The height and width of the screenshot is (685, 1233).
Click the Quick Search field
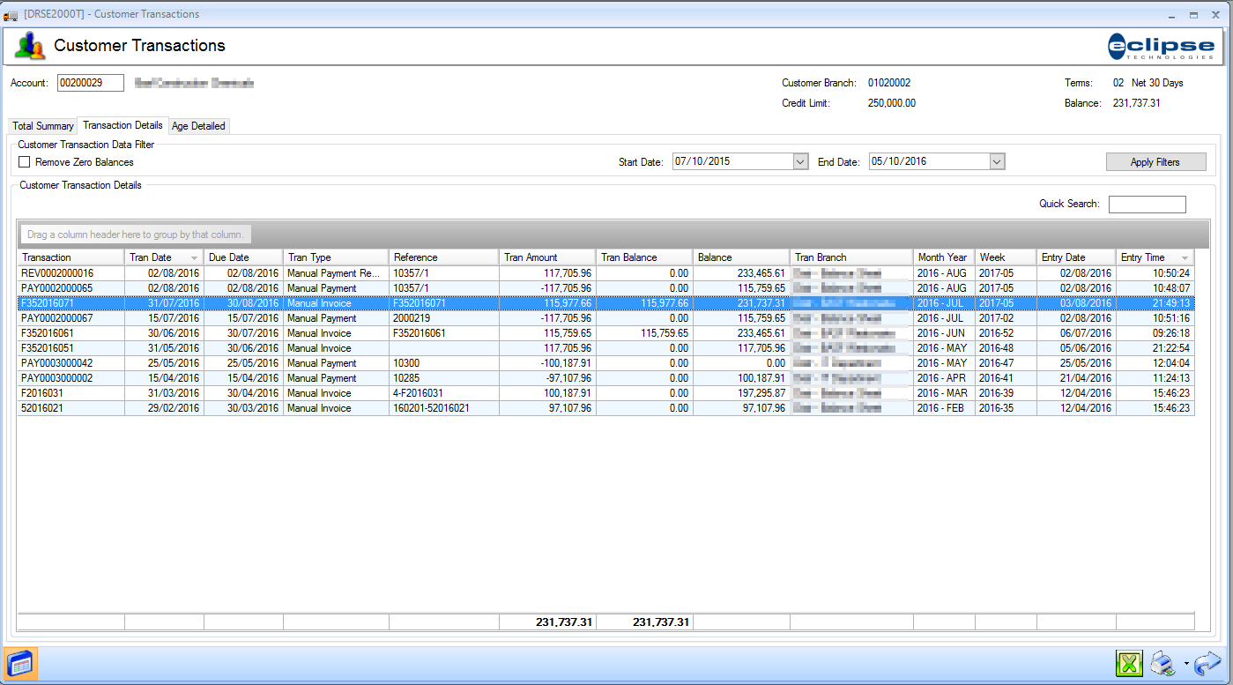(x=1147, y=205)
